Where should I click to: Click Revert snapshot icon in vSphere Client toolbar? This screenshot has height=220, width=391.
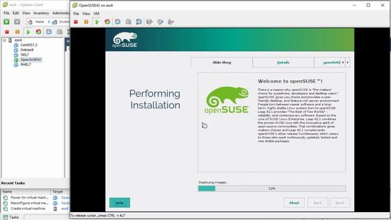pyautogui.click(x=60, y=32)
